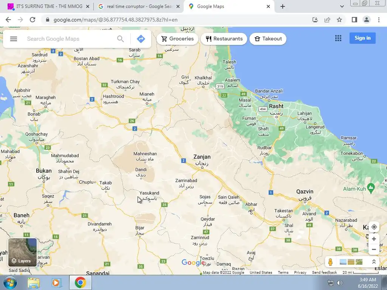Click the Alam-Kuh park marker
This screenshot has width=387, height=290.
point(370,188)
